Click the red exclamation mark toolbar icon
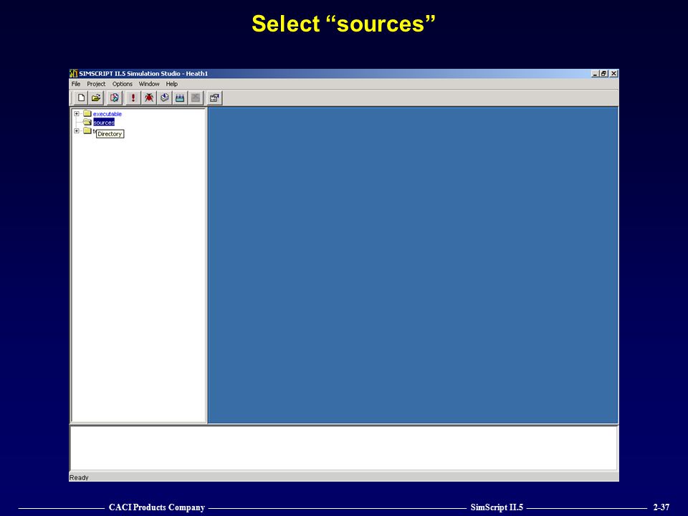 click(133, 98)
